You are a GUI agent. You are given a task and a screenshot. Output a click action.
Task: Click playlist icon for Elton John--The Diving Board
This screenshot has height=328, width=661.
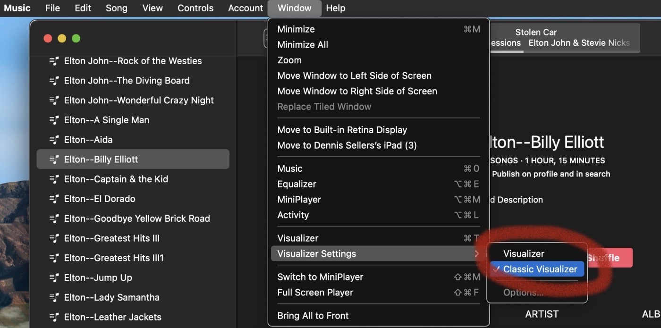[54, 81]
